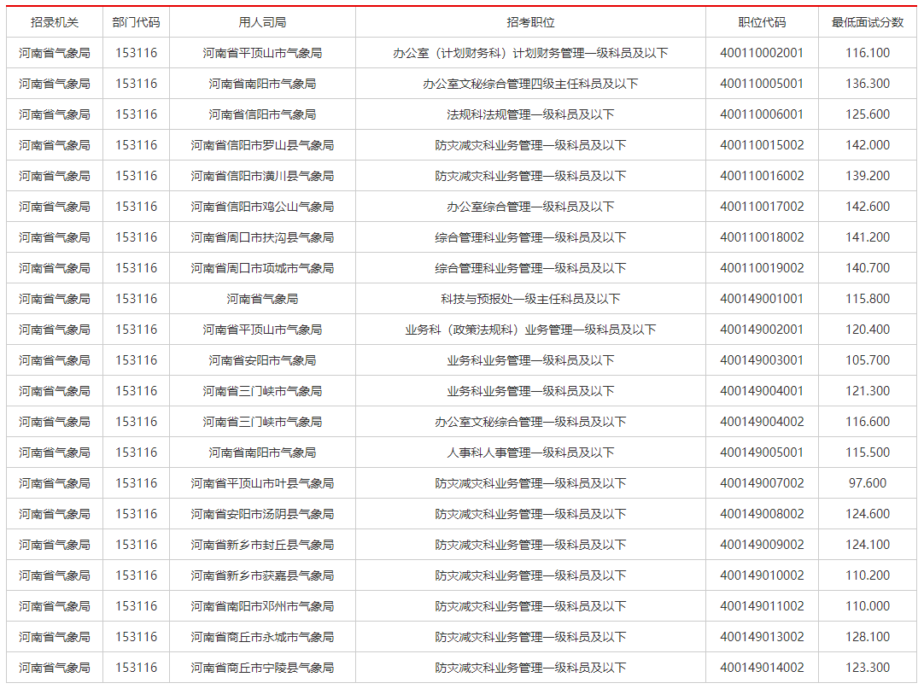Click the 最低面试分数 column header
Viewport: 924px width, 689px height.
pos(868,22)
